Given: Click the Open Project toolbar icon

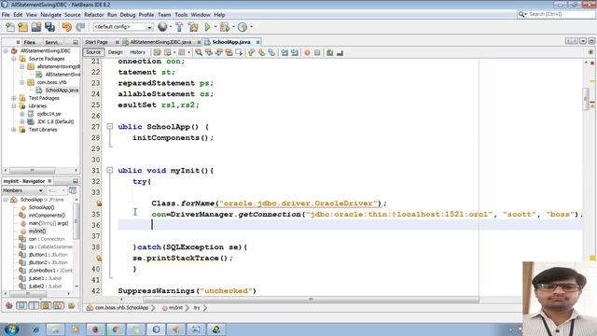Looking at the screenshot, I should [36, 27].
